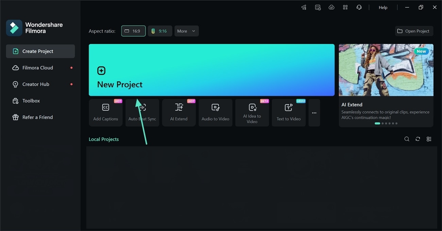The height and width of the screenshot is (231, 442).
Task: Switch aspect ratio to 9:16 portrait
Action: point(160,31)
